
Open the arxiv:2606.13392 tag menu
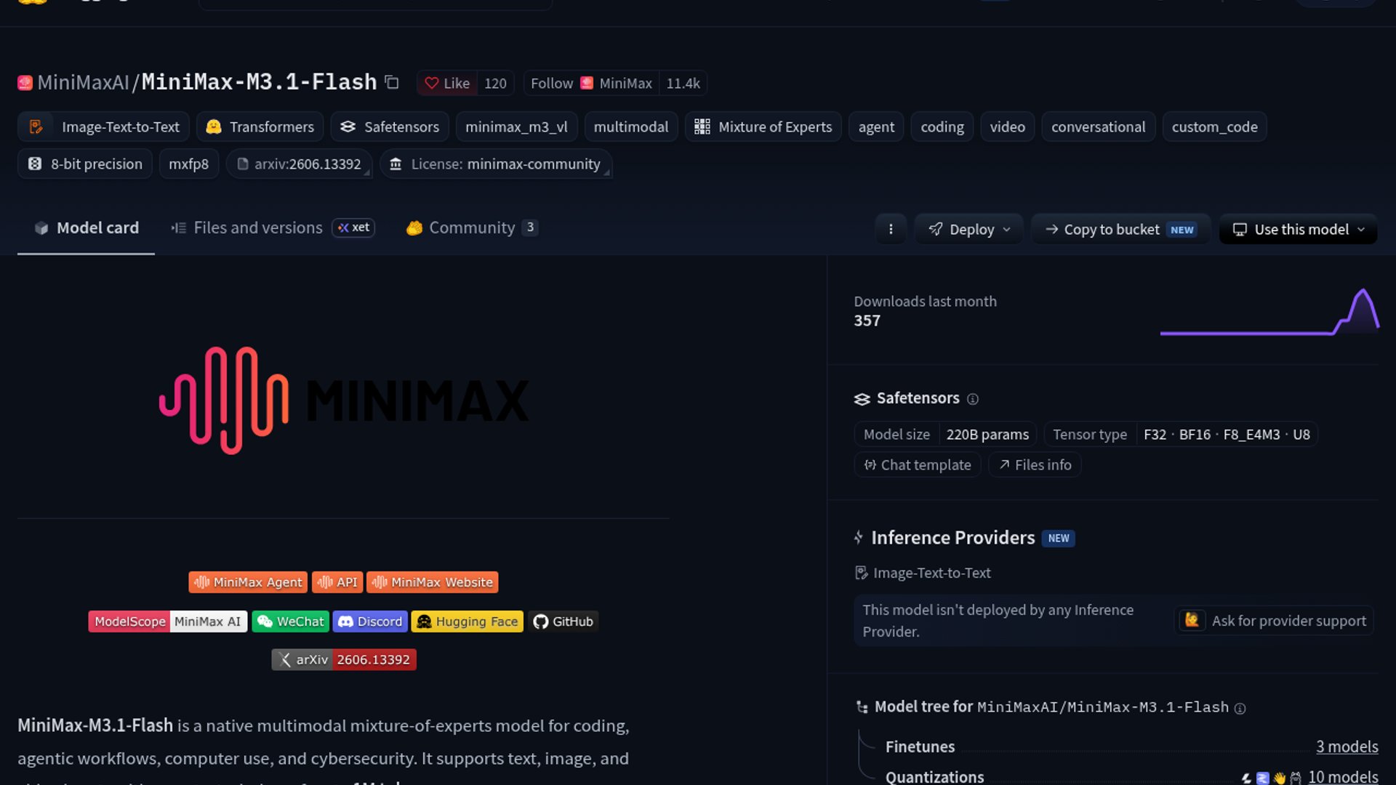(x=300, y=164)
